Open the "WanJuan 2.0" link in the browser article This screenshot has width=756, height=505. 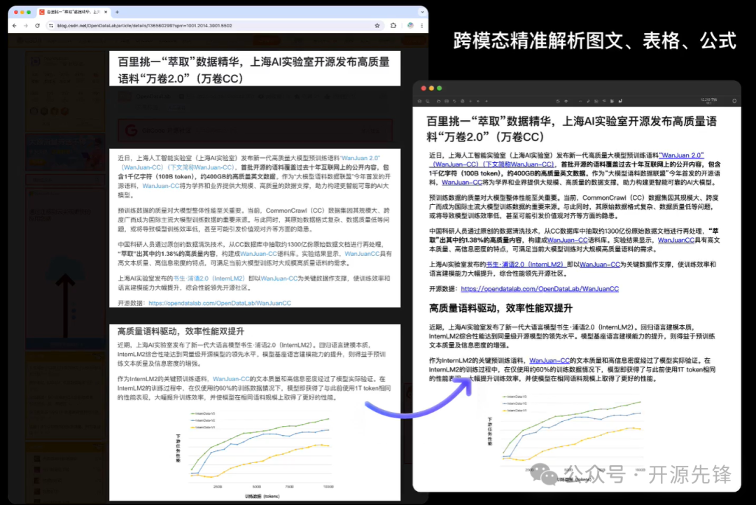click(x=360, y=158)
